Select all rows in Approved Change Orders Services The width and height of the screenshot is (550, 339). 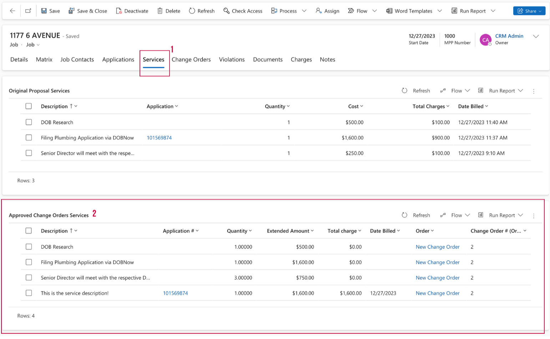29,231
